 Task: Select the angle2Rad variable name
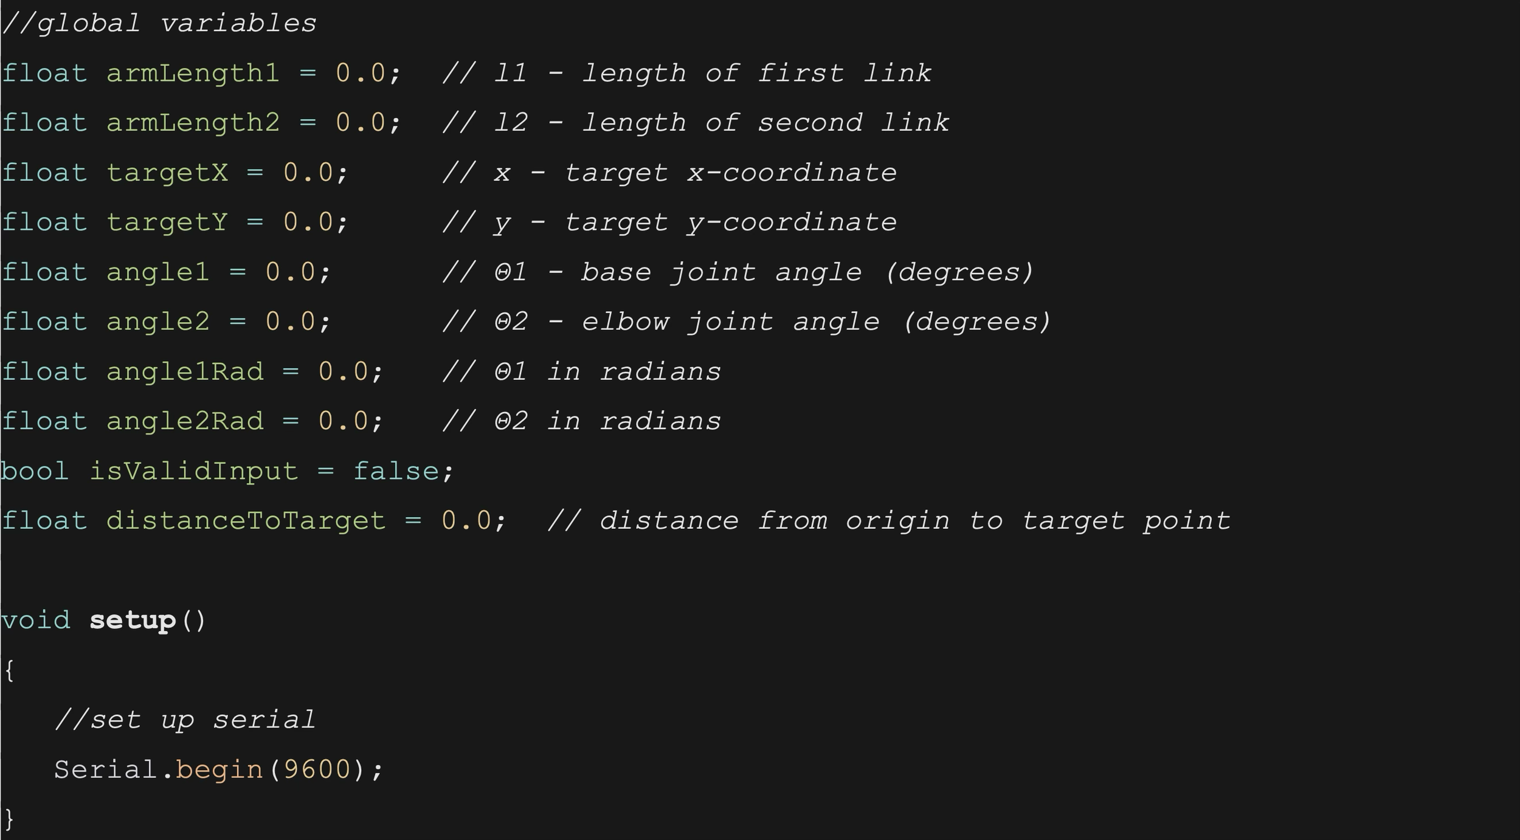tap(185, 422)
